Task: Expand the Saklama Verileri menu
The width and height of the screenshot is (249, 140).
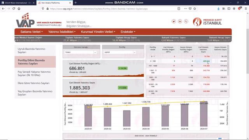Action: click(x=32, y=32)
